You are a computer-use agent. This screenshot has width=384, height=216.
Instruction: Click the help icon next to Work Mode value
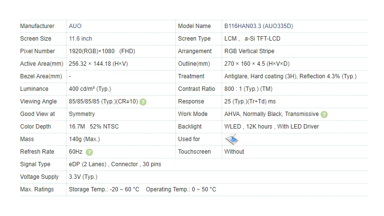pyautogui.click(x=324, y=115)
